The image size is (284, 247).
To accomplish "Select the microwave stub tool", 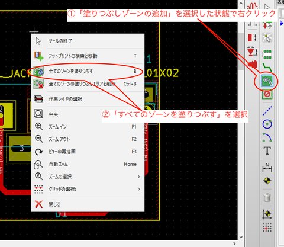I will tap(253, 37).
